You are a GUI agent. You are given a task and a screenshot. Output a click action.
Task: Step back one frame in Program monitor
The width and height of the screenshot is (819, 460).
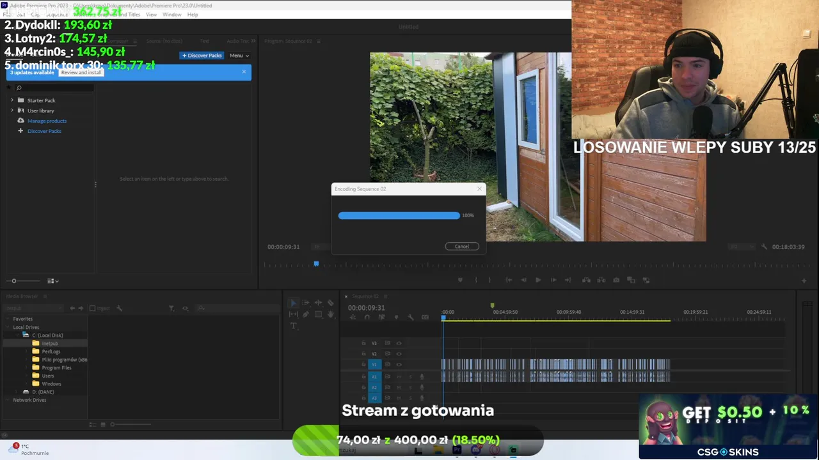pos(523,280)
